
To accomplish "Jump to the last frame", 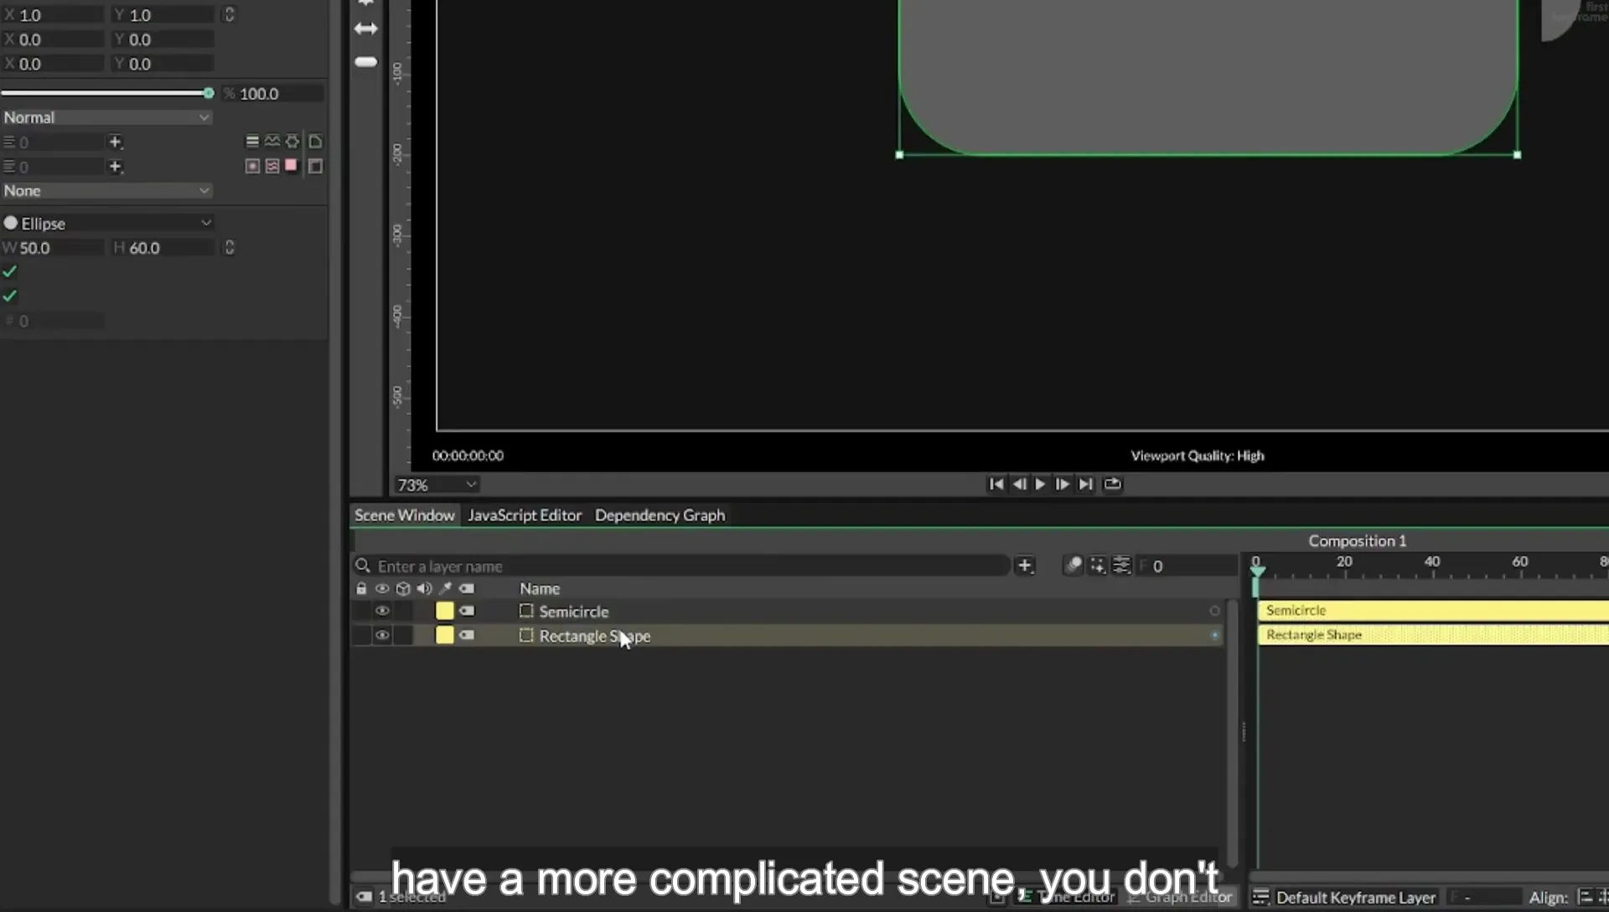I will tap(1085, 484).
